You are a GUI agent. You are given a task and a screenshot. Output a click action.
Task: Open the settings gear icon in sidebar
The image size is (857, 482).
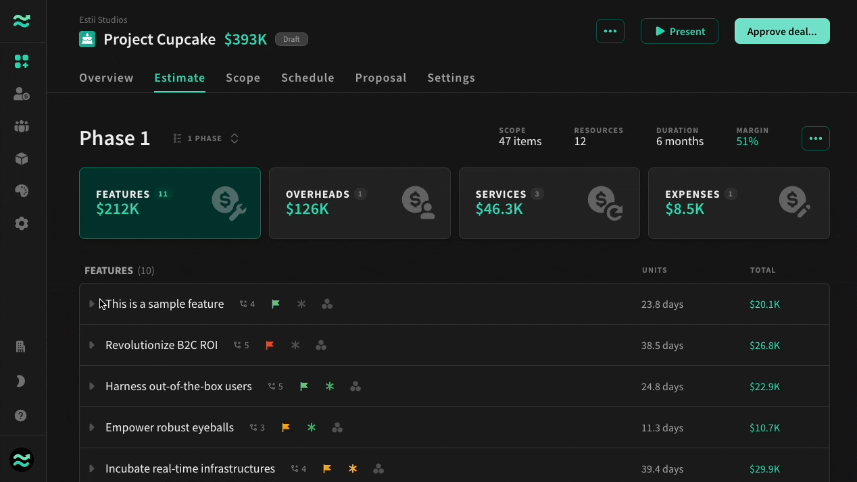click(22, 223)
